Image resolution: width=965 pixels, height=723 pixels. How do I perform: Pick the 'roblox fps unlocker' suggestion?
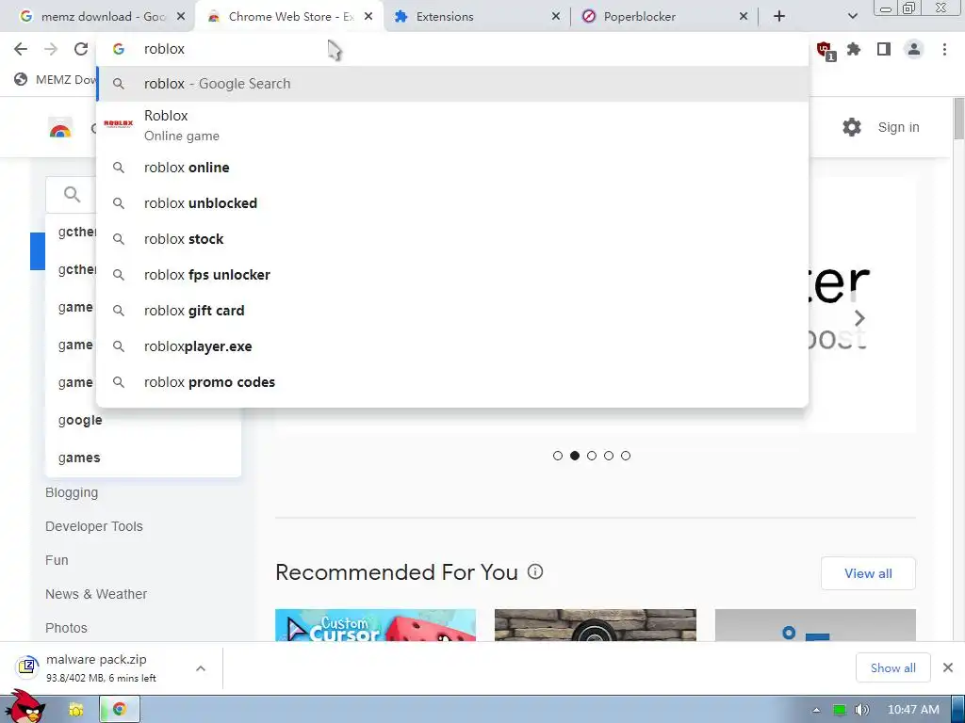click(x=452, y=275)
